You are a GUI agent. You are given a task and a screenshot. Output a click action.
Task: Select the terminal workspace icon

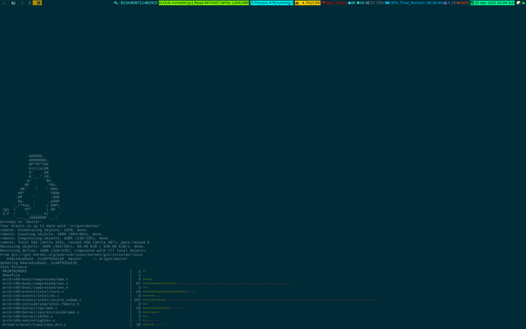click(4, 3)
